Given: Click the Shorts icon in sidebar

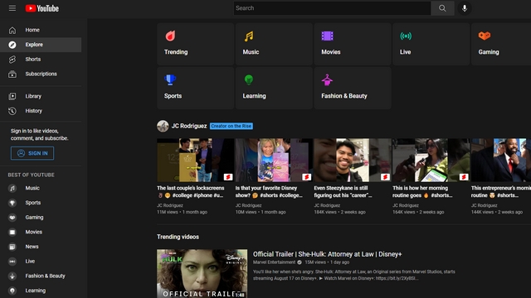Looking at the screenshot, I should (x=12, y=59).
